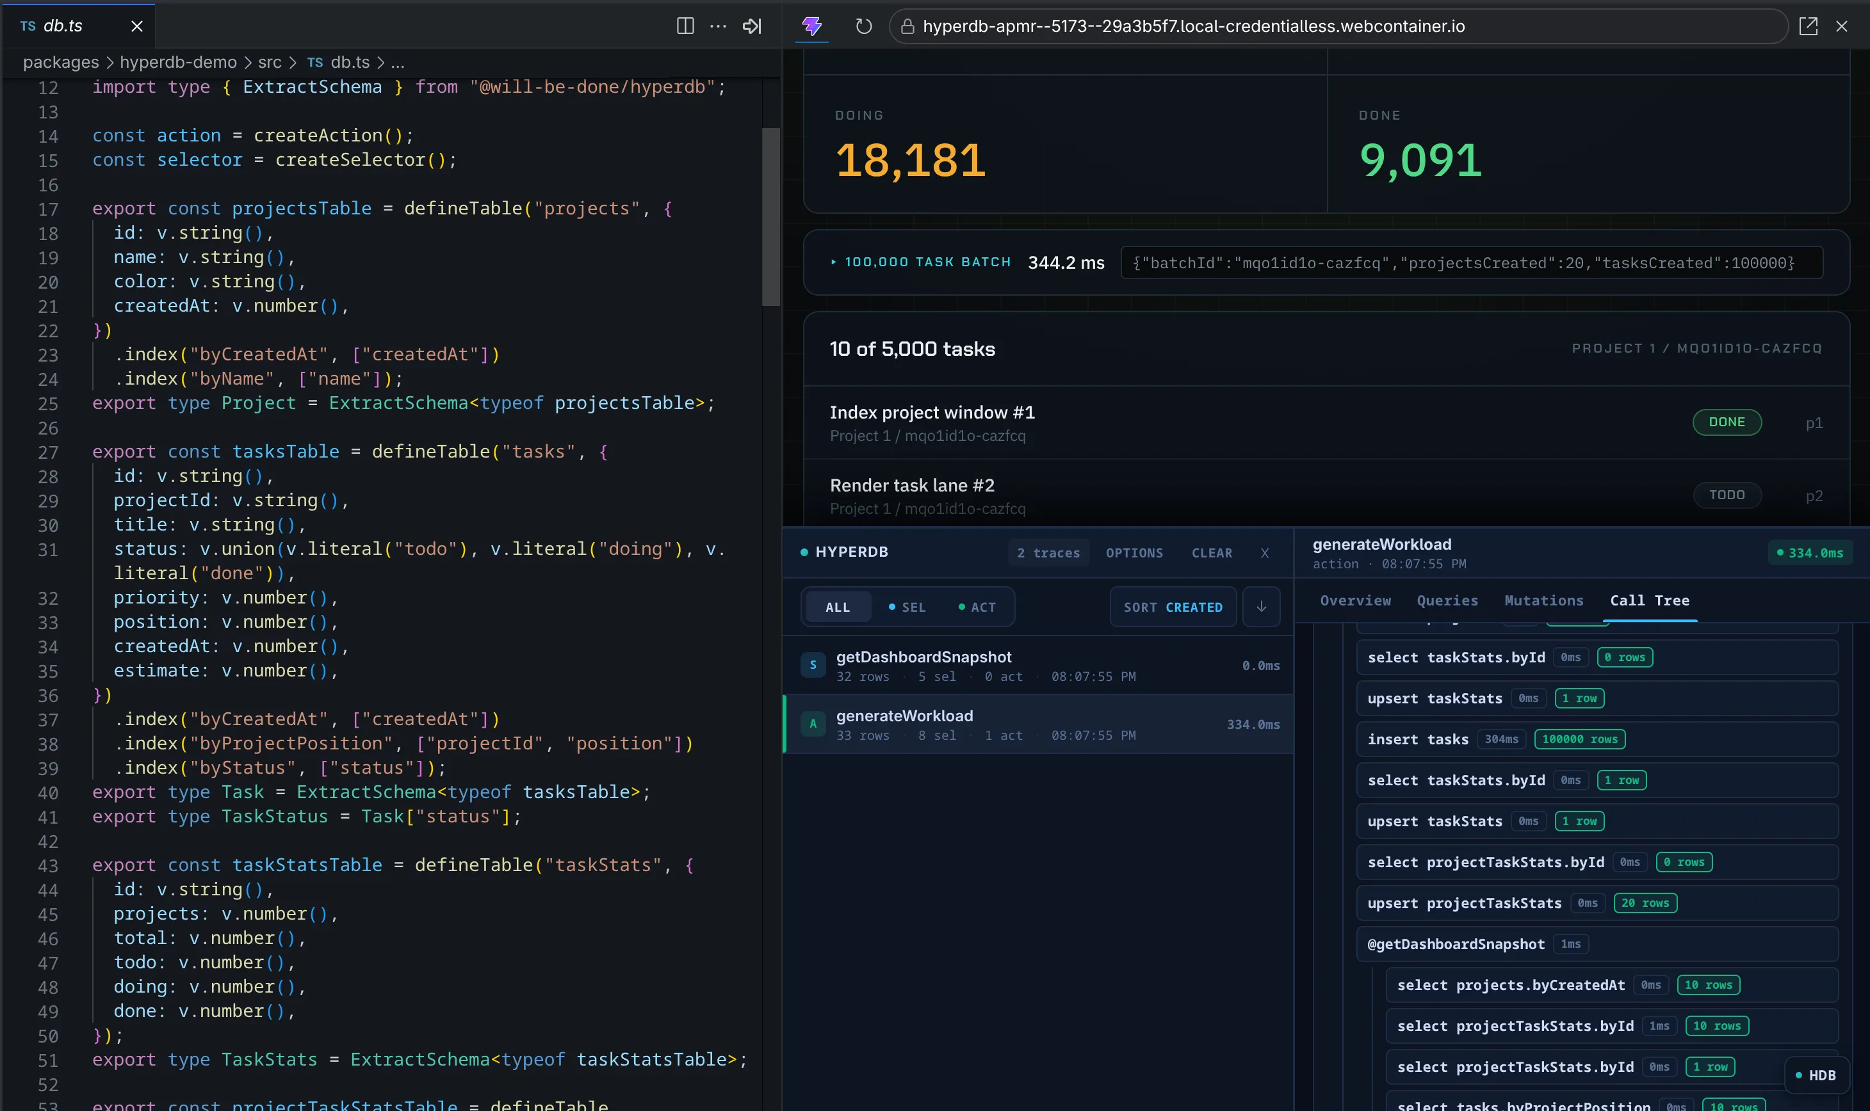Close the HyperDB devtools panel with X
This screenshot has width=1870, height=1111.
(1264, 552)
